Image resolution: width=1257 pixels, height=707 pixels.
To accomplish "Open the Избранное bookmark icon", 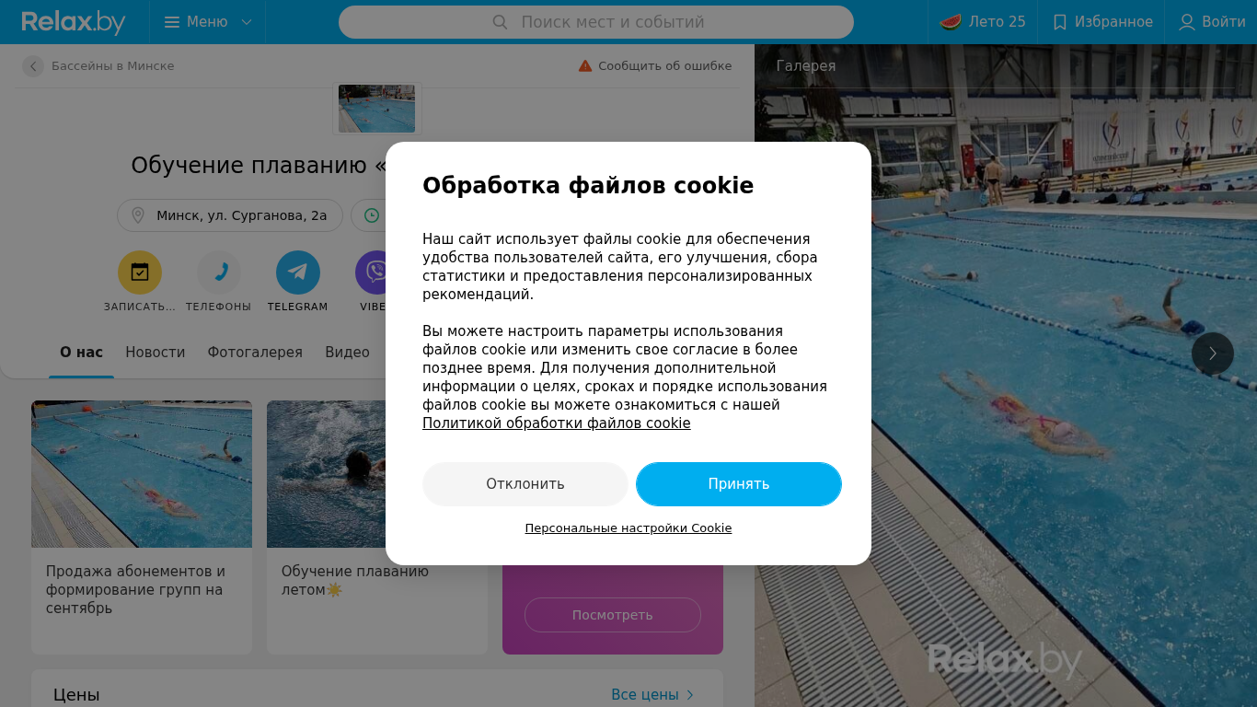I will click(x=1060, y=22).
